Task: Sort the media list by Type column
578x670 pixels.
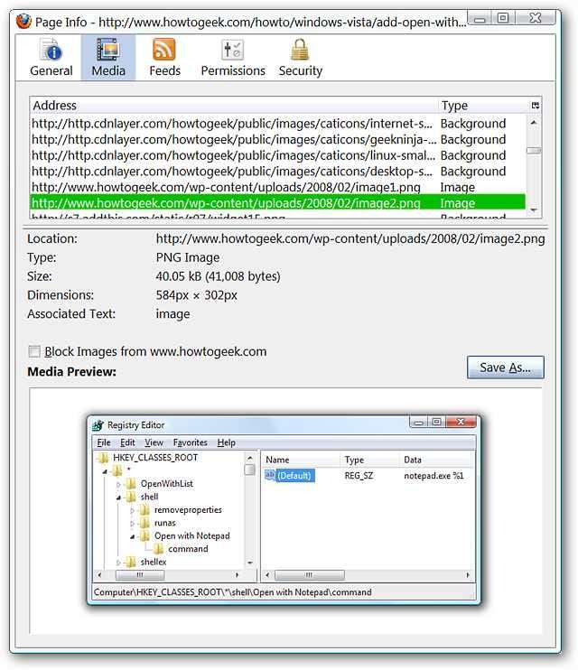Action: click(483, 105)
